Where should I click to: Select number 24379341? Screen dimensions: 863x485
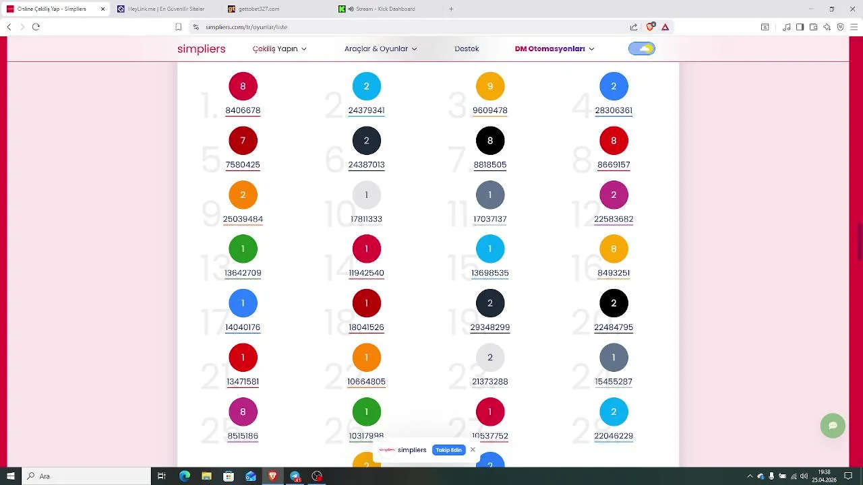(366, 110)
